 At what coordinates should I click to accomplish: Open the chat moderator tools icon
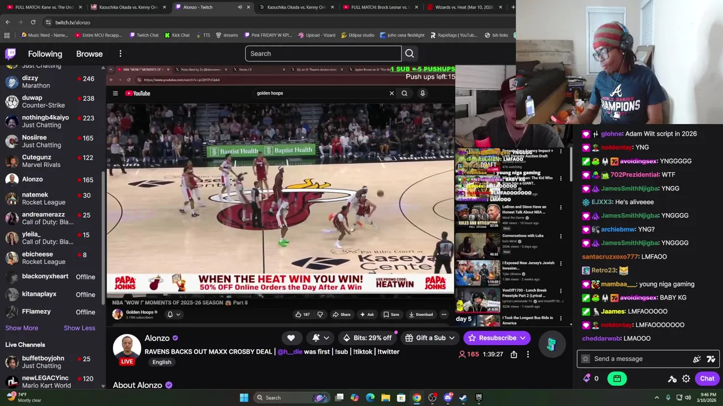click(x=672, y=379)
